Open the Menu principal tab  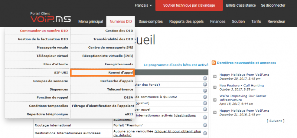(91, 22)
